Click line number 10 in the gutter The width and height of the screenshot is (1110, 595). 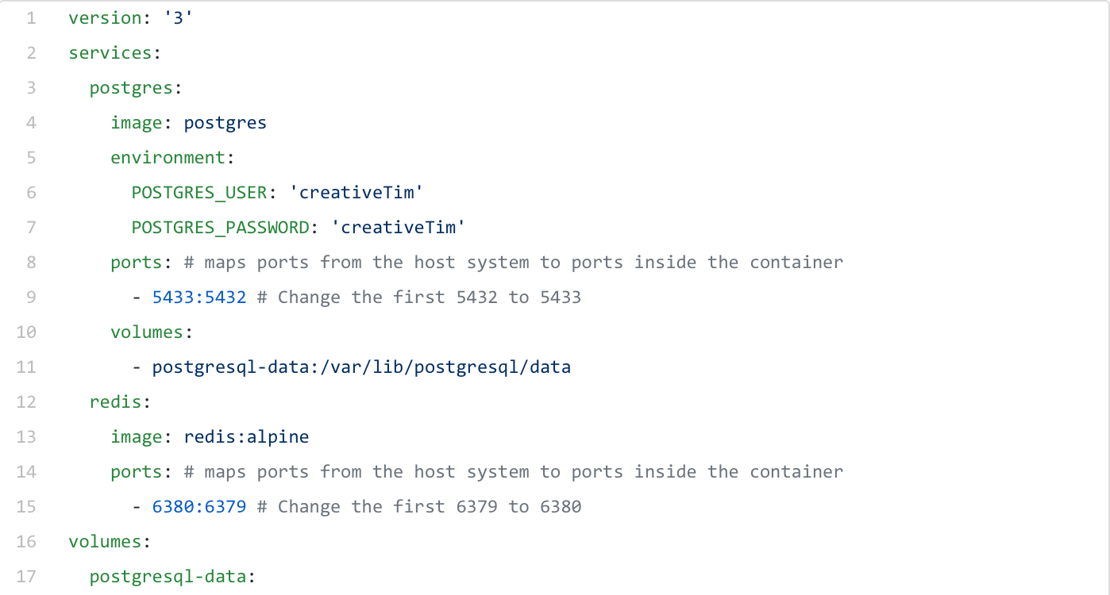[x=26, y=332]
